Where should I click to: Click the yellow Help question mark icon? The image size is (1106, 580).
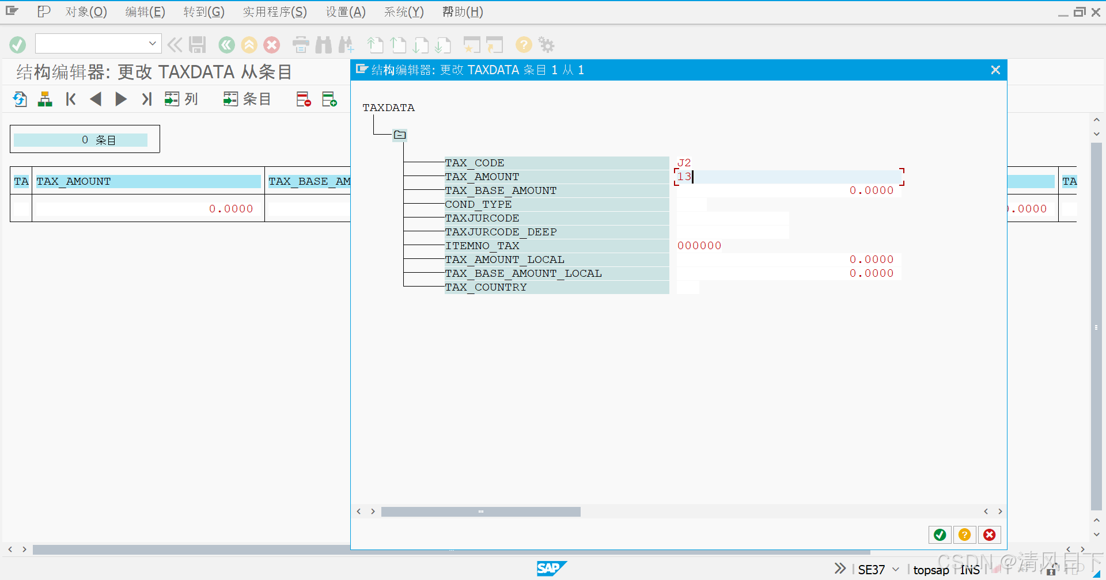523,44
